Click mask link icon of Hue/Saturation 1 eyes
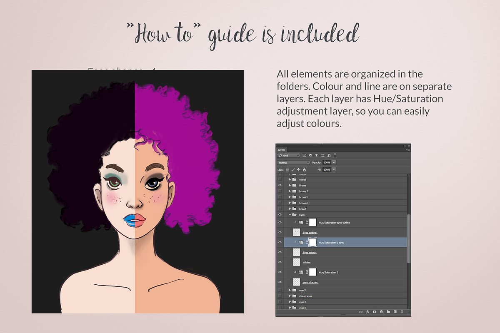500x333 pixels. click(x=307, y=242)
